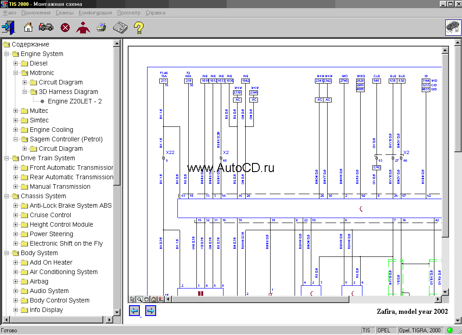The height and width of the screenshot is (335, 462).
Task: Click the Содержание root folder
Action: 30,44
